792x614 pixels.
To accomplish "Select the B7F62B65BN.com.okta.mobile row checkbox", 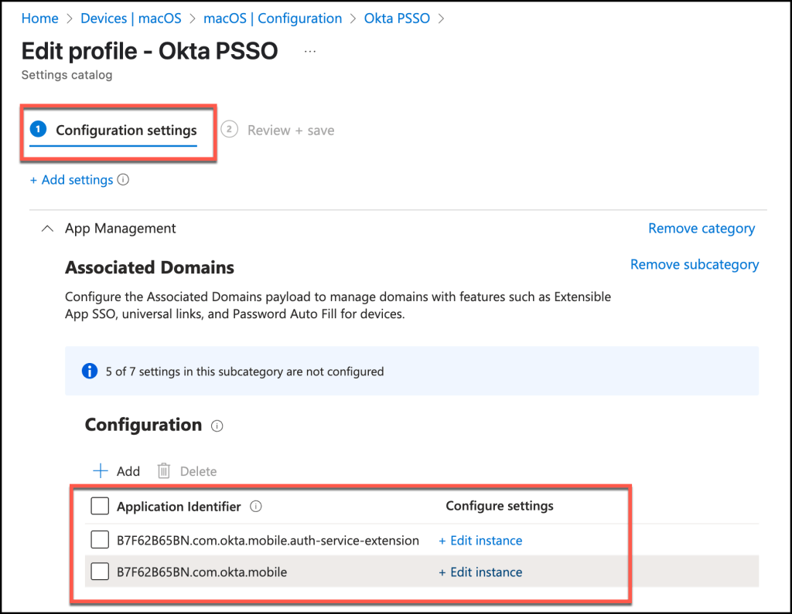I will (100, 572).
